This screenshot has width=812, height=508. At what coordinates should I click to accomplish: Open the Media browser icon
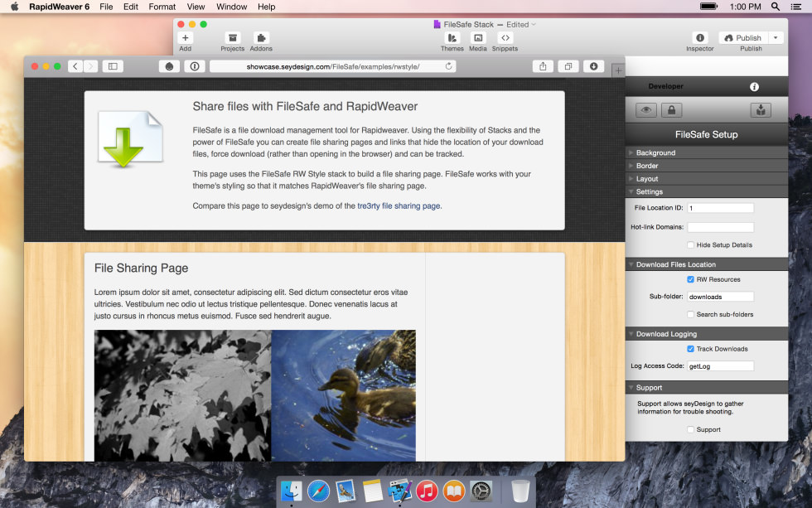(478, 38)
